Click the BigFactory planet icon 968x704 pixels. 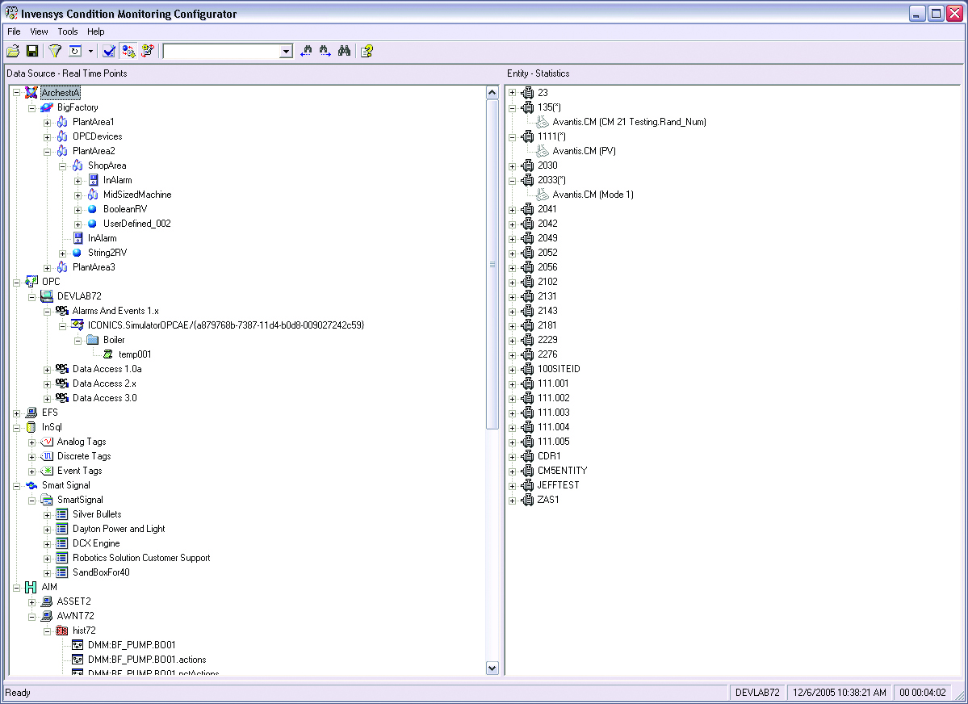(x=46, y=107)
